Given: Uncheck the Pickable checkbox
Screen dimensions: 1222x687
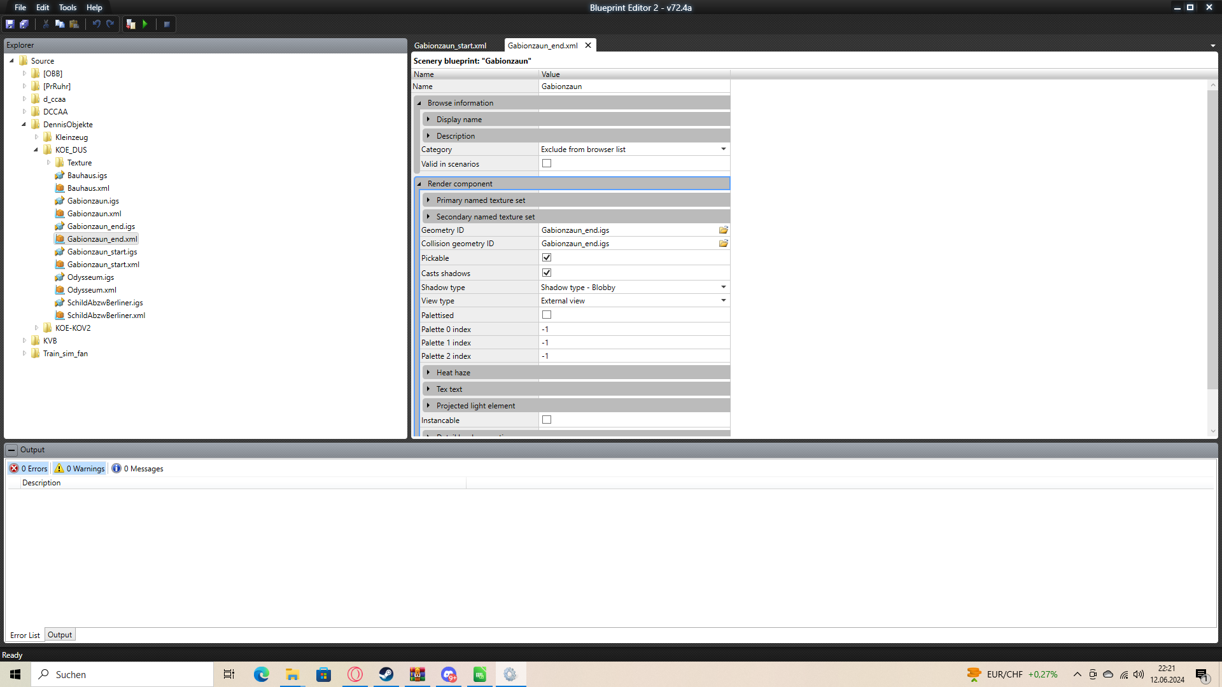Looking at the screenshot, I should [547, 258].
